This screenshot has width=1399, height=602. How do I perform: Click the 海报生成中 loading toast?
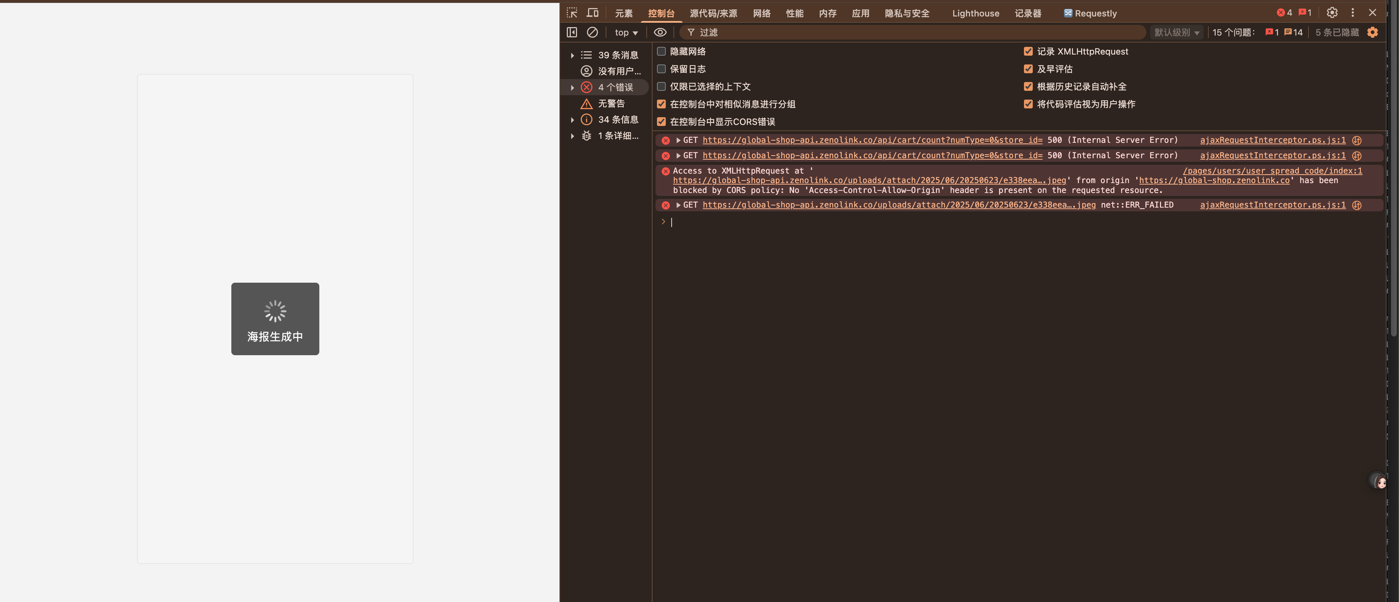click(275, 319)
